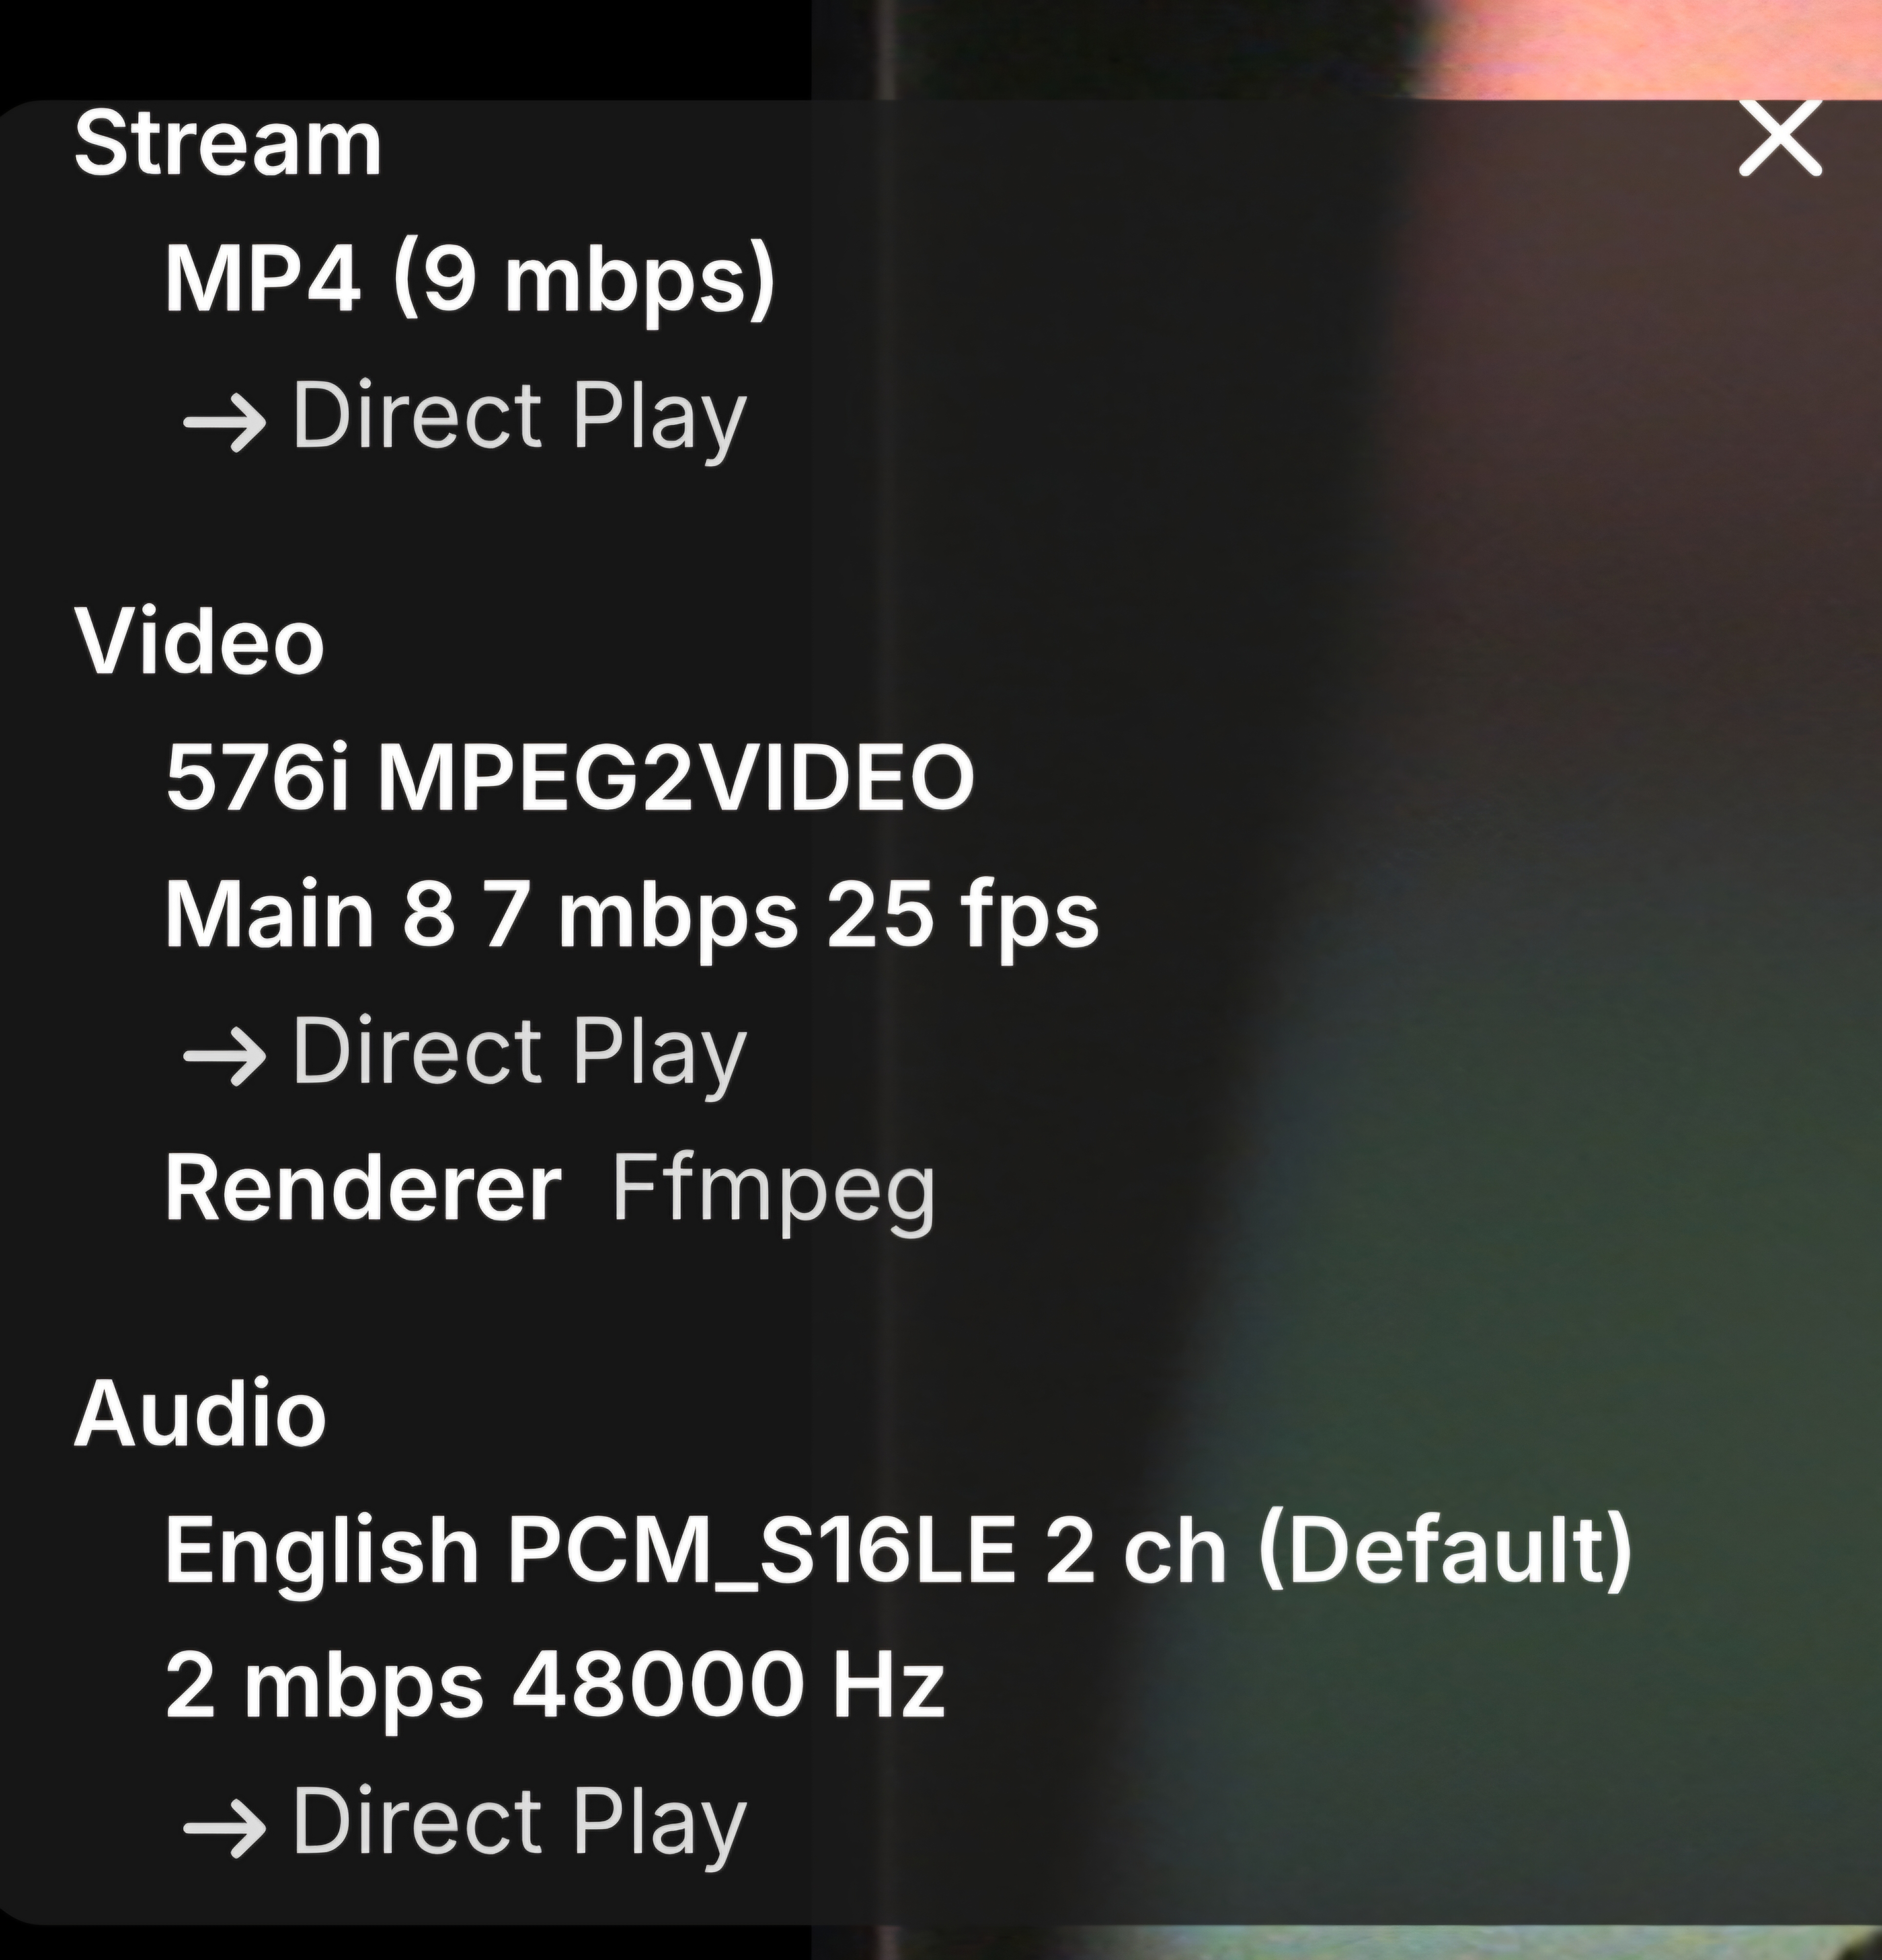Click the 2 mbps 48000 Hz audio line
The width and height of the screenshot is (1882, 1960).
point(554,1686)
